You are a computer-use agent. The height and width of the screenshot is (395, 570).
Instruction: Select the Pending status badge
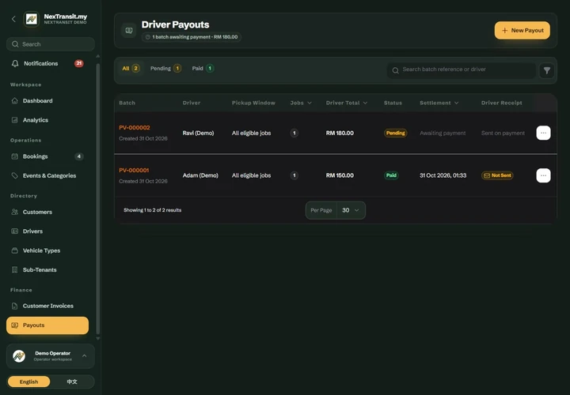pos(396,134)
